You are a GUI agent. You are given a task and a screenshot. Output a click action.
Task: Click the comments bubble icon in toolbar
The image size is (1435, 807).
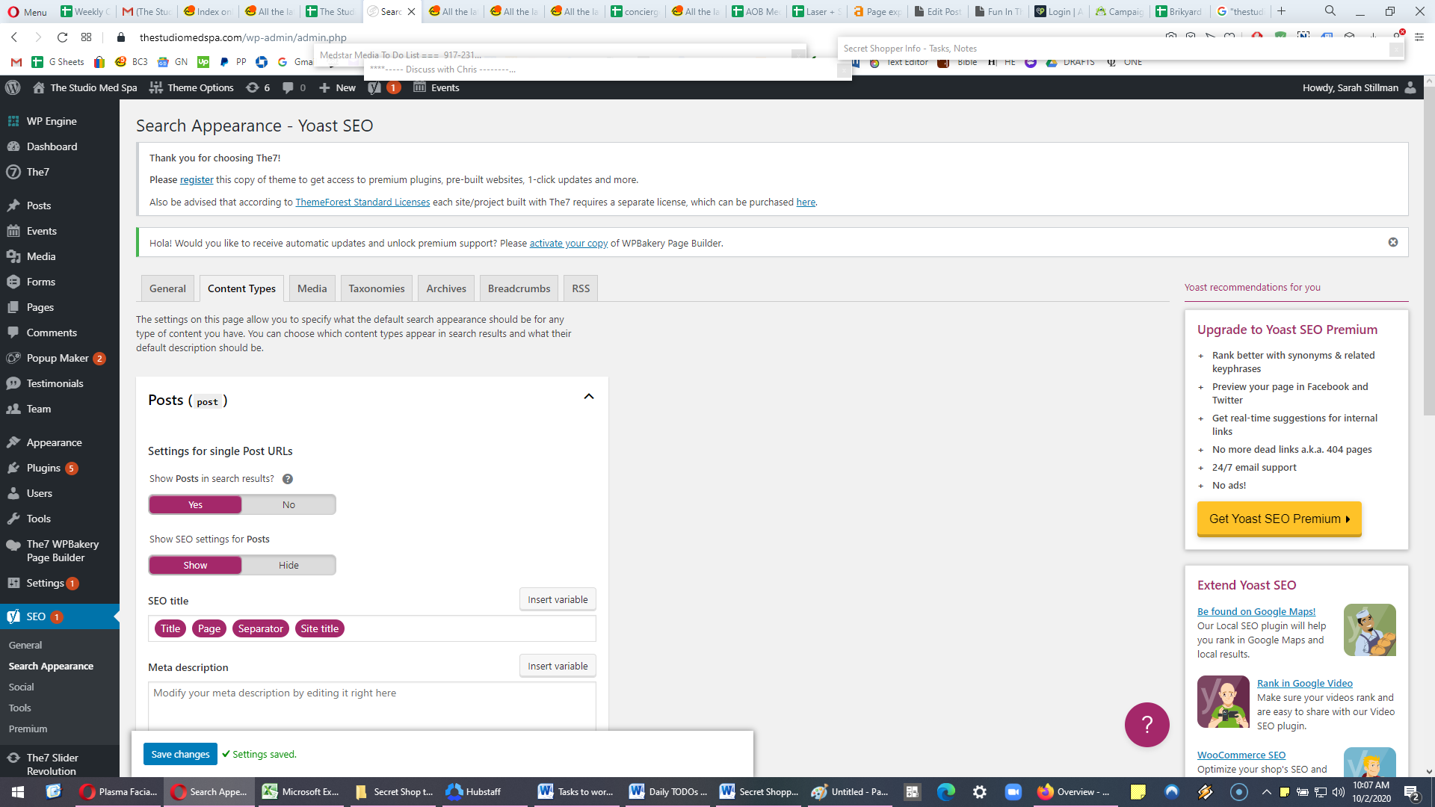(x=288, y=87)
